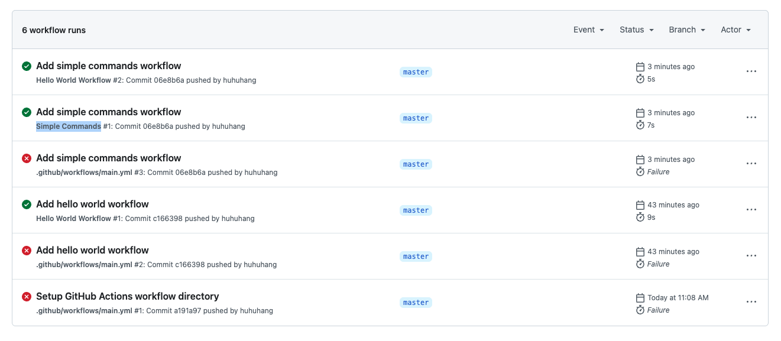Select the calendar icon showing Today at 11:08 AM
Image resolution: width=781 pixels, height=341 pixels.
coord(640,297)
